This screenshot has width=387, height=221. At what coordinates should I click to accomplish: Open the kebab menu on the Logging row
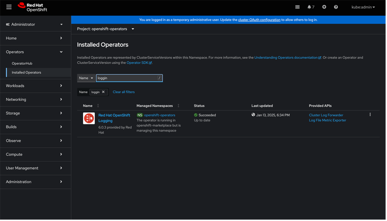(x=370, y=114)
